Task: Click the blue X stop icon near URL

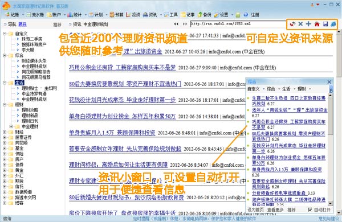Action: point(300,24)
